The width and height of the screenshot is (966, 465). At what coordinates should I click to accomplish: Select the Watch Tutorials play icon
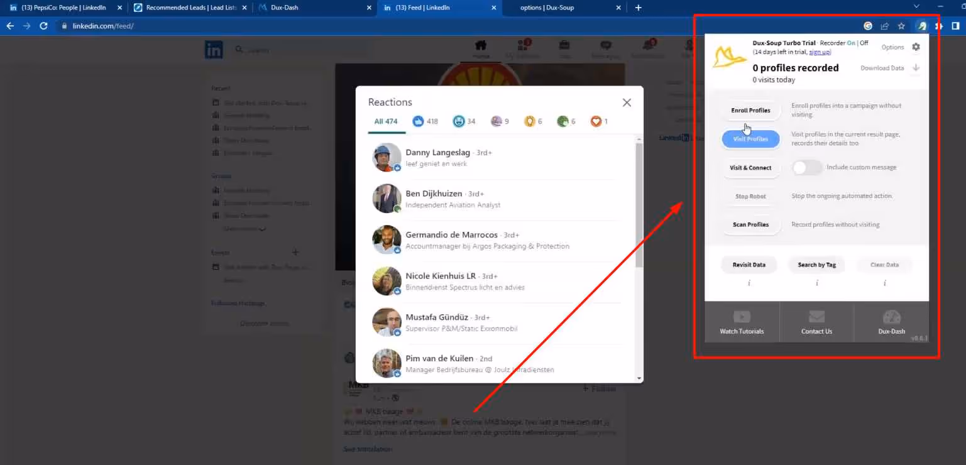tap(742, 317)
